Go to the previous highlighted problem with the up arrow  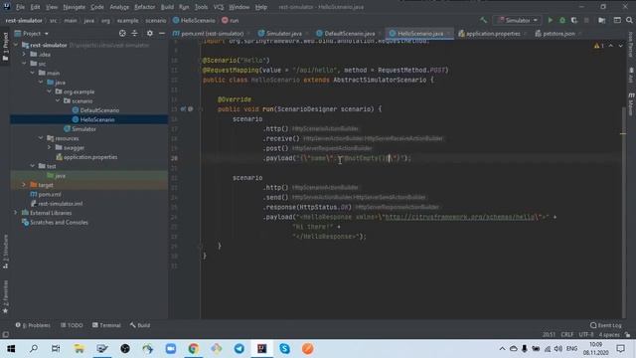611,46
